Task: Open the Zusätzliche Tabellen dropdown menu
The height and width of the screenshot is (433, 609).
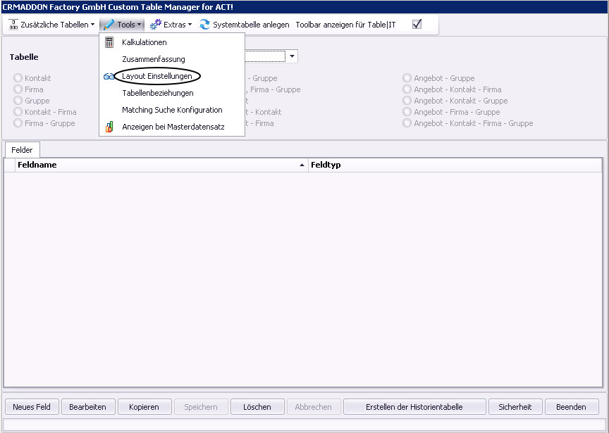Action: click(x=52, y=25)
